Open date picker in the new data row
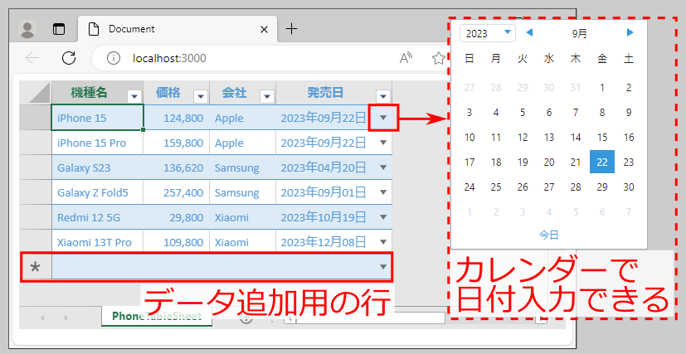The width and height of the screenshot is (686, 354). (x=383, y=267)
